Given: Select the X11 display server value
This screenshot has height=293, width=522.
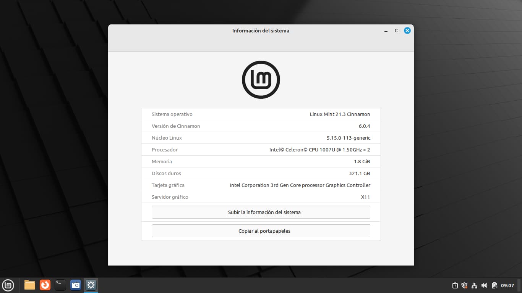Looking at the screenshot, I should [365, 197].
